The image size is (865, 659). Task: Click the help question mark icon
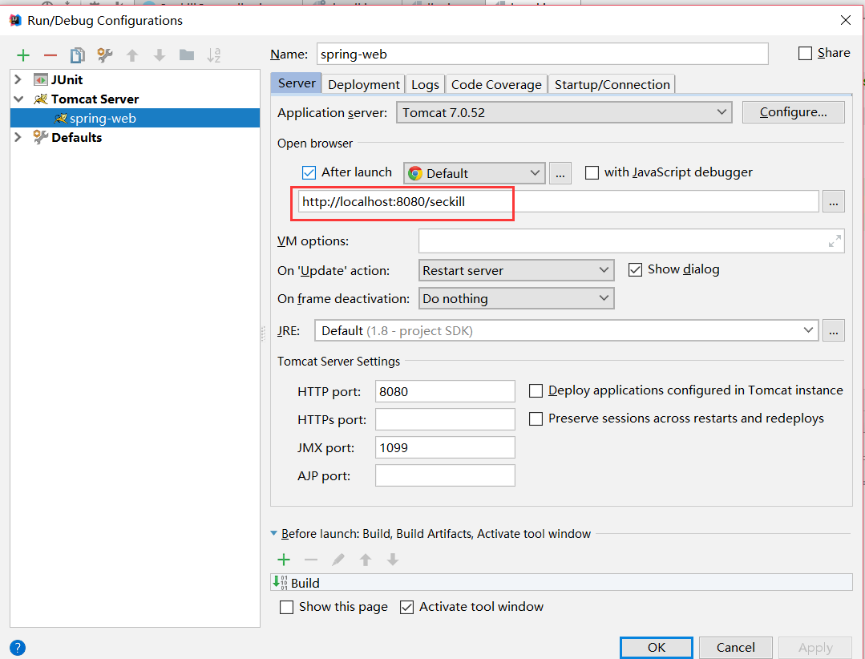[x=17, y=648]
